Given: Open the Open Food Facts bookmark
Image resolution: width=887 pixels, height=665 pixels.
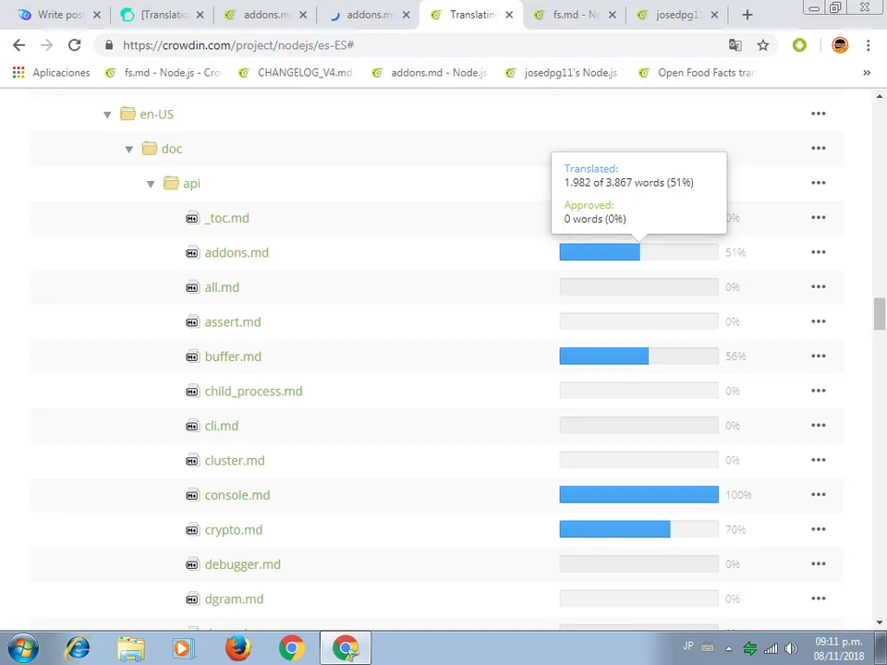Looking at the screenshot, I should click(697, 72).
